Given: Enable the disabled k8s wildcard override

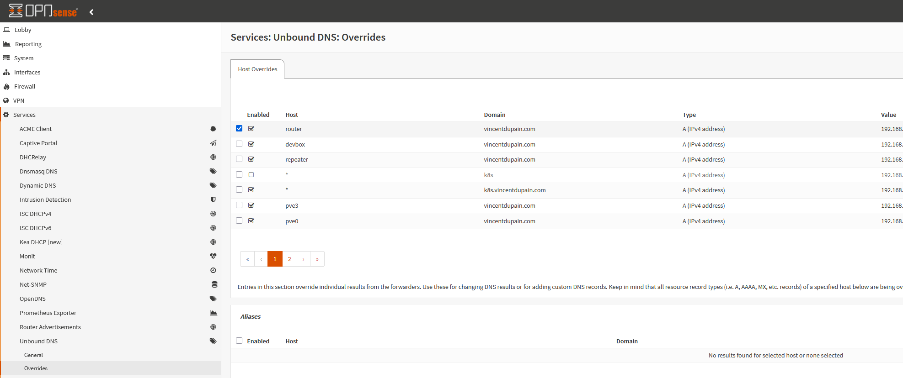Looking at the screenshot, I should pos(251,175).
